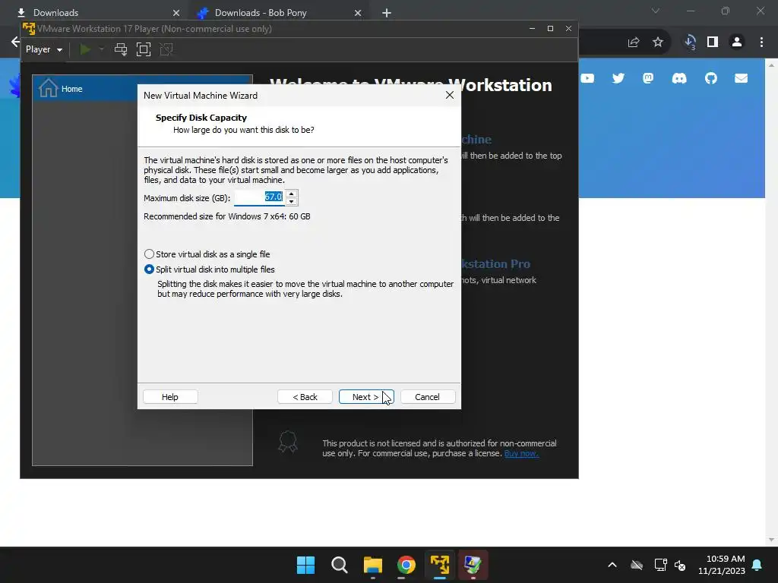Screen dimensions: 778x583
Task: Show hidden system tray icons
Action: (x=612, y=565)
